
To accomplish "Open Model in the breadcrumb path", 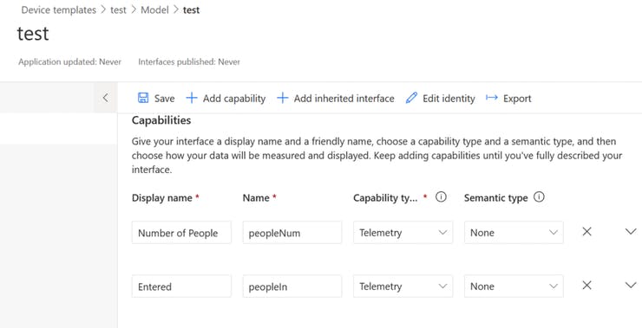I will [x=154, y=10].
